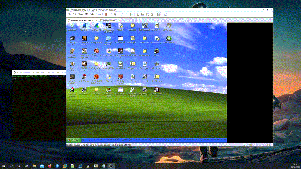
Task: Toggle the library sidebar view icon
Action: [x=138, y=14]
